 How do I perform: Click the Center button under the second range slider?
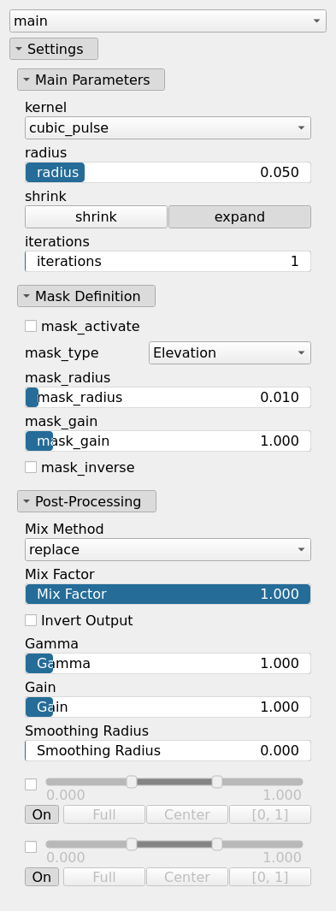pos(187,877)
